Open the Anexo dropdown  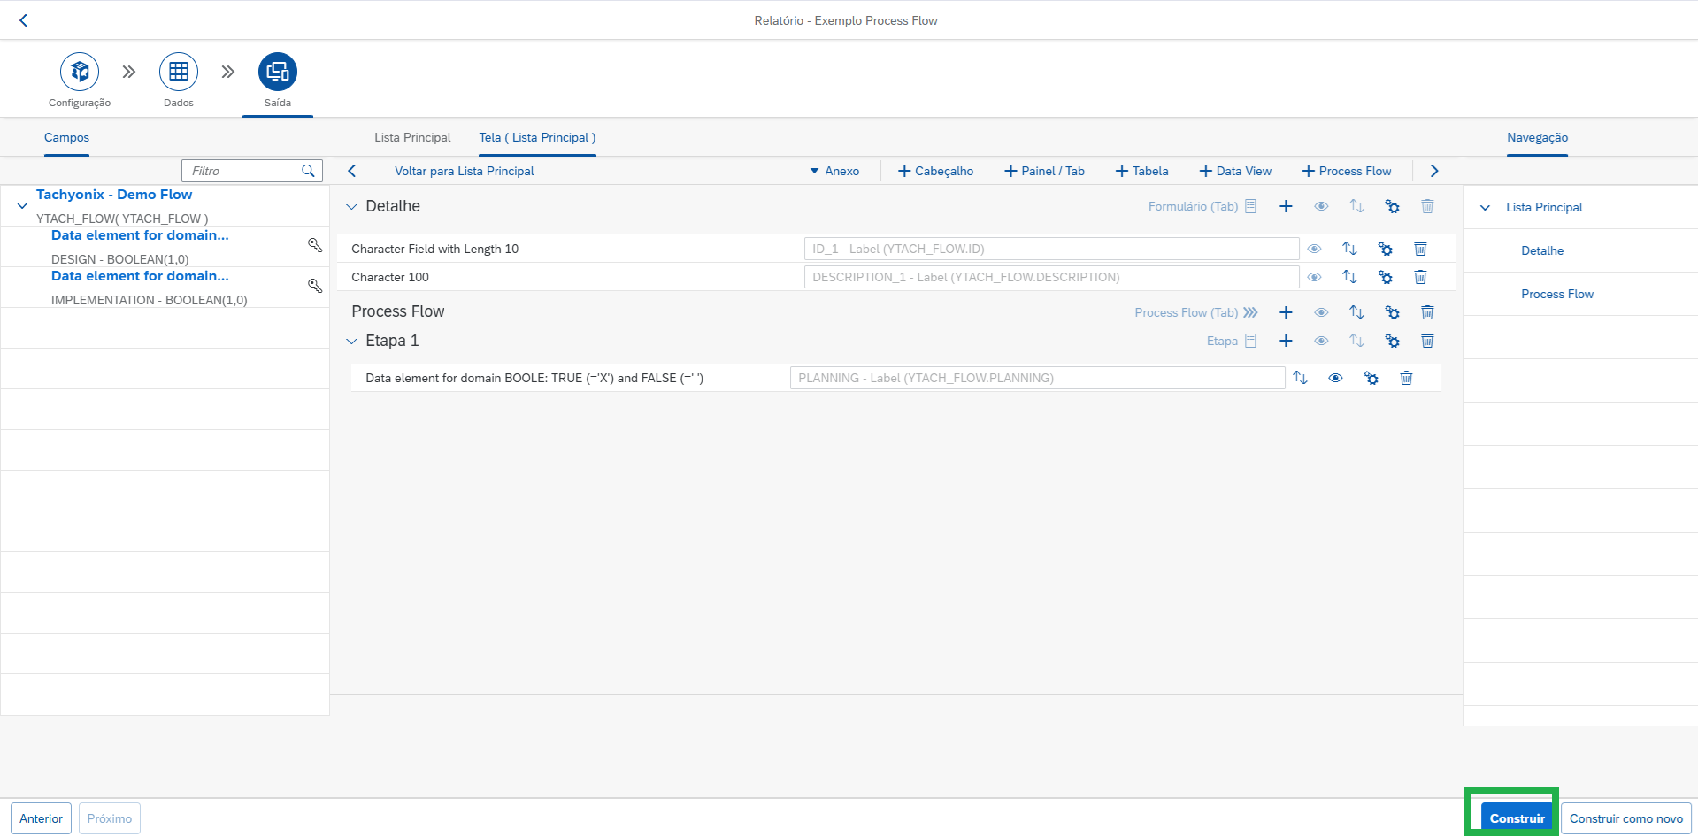[834, 171]
